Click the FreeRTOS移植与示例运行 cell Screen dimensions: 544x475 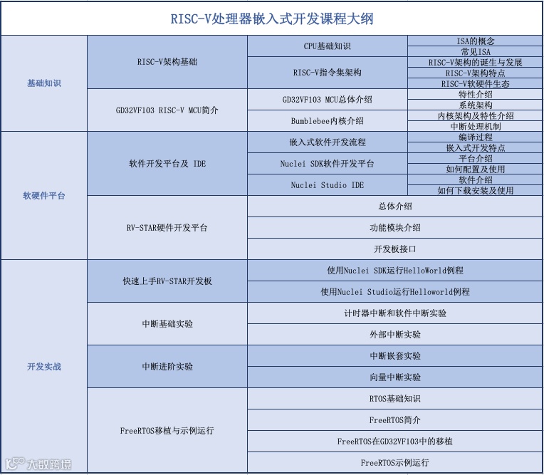[x=167, y=431]
